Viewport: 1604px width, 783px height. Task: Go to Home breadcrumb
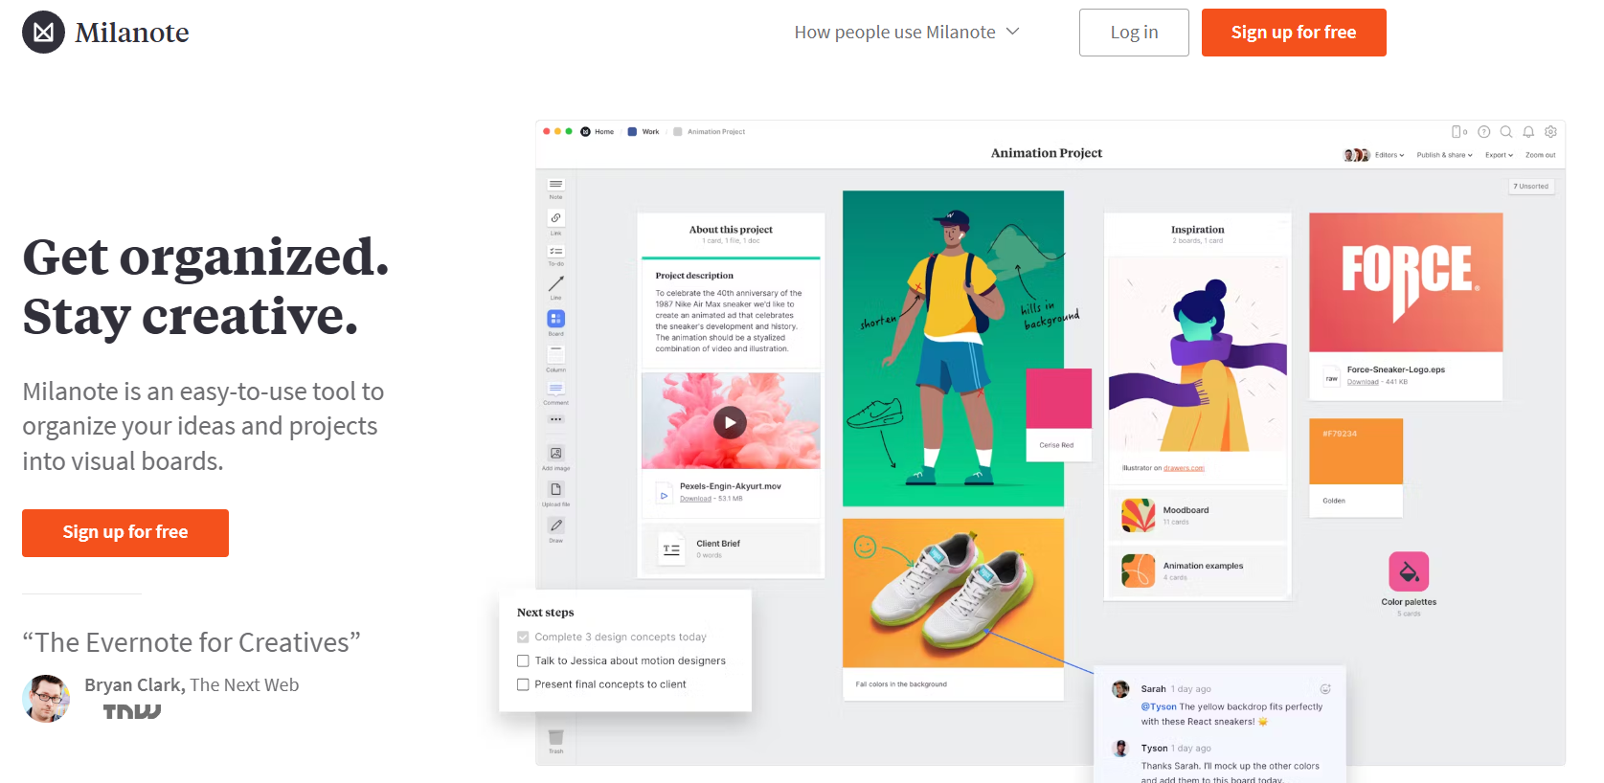tap(598, 132)
